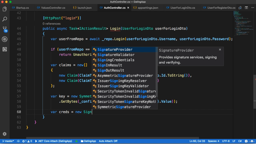Image resolution: width=256 pixels, height=144 pixels.
Task: Select SymmetricSignatureProvider suggestion
Action: (124, 107)
